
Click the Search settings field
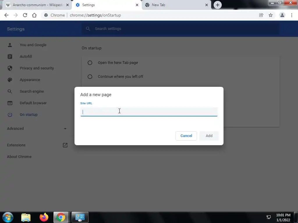(x=180, y=29)
